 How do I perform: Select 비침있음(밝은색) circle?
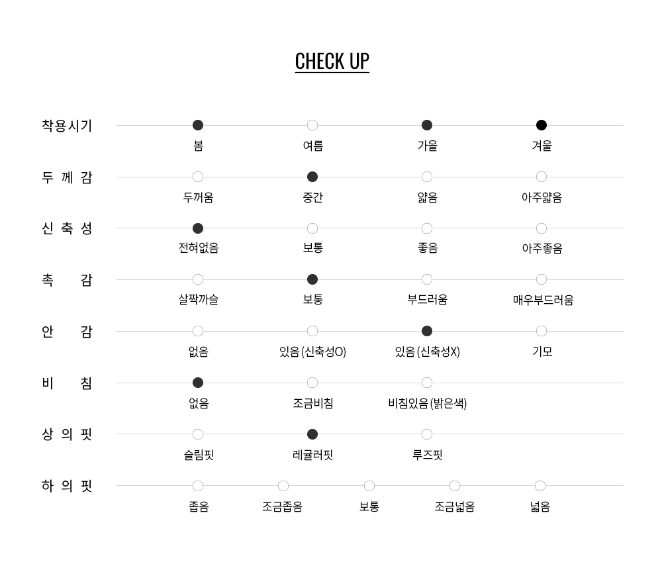[427, 383]
